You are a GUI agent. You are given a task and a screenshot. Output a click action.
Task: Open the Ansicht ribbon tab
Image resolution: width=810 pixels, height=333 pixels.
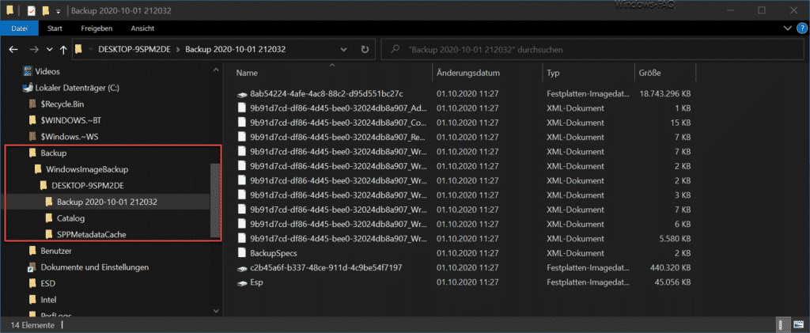[x=142, y=28]
